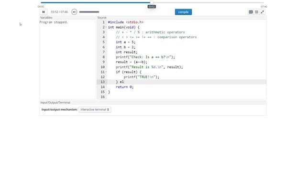Image resolution: width=306 pixels, height=172 pixels.
Task: Click the 03:52 progress handle
Action: coord(152,2)
